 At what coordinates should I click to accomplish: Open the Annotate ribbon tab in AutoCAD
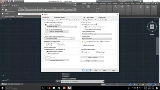(x=95, y=3)
